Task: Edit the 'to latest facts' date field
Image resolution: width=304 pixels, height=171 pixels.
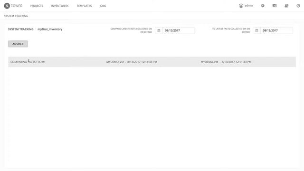Action: 276,30
